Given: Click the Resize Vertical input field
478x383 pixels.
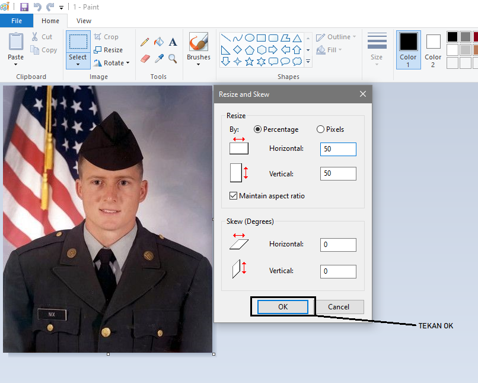Looking at the screenshot, I should pyautogui.click(x=338, y=173).
